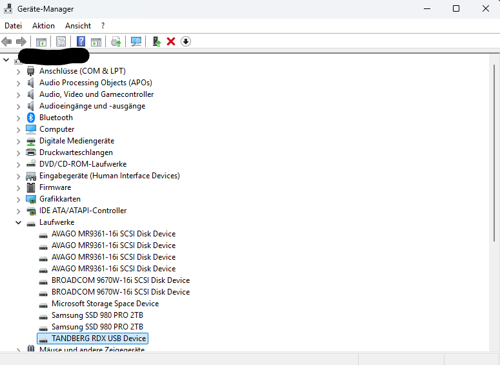Select Audio, Video und Gamecontroller label
Viewport: 500px width, 365px height.
[96, 94]
